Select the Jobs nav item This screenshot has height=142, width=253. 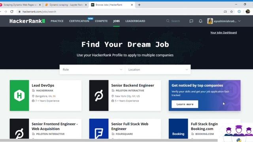tap(116, 21)
